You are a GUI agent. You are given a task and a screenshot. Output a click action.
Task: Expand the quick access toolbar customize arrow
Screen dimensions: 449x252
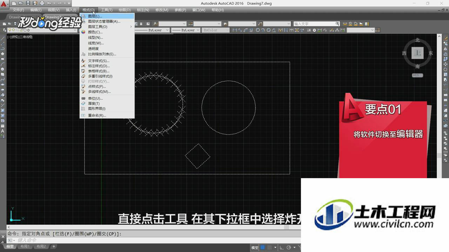[69, 3]
